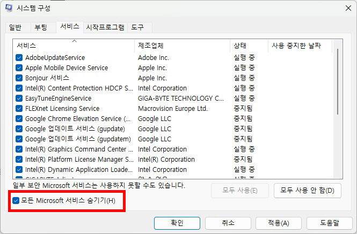This screenshot has height=234, width=357.
Task: Select the 서비스 tab
Action: 70,27
